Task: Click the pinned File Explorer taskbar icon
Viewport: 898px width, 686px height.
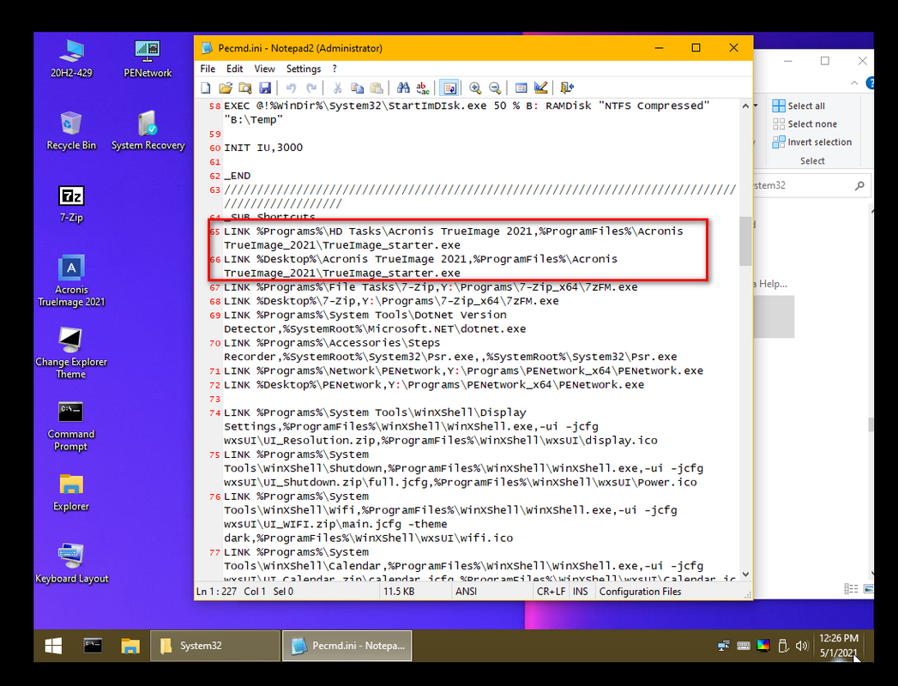Action: (130, 646)
